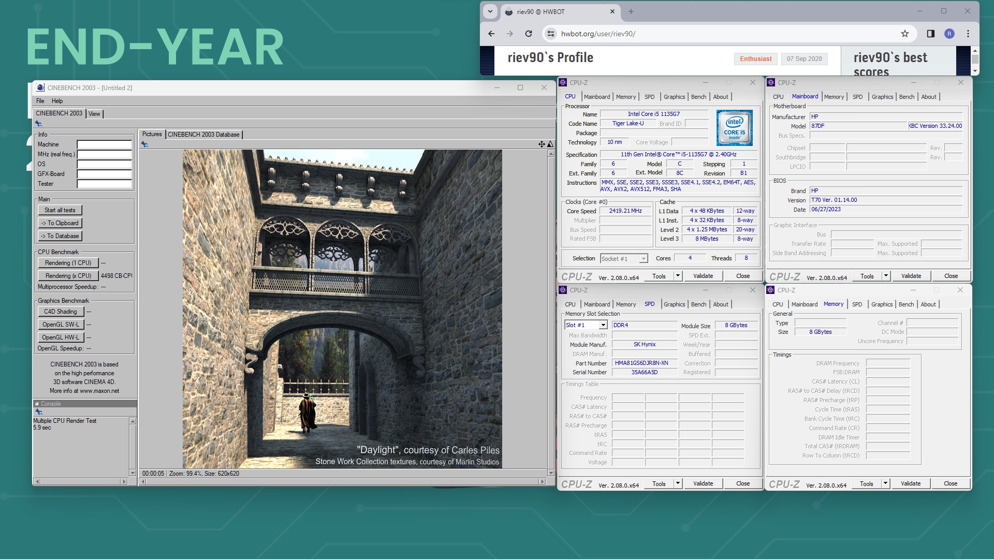The image size is (994, 559).
Task: Click the CINEBENCH 2003 window title icon
Action: coord(40,87)
